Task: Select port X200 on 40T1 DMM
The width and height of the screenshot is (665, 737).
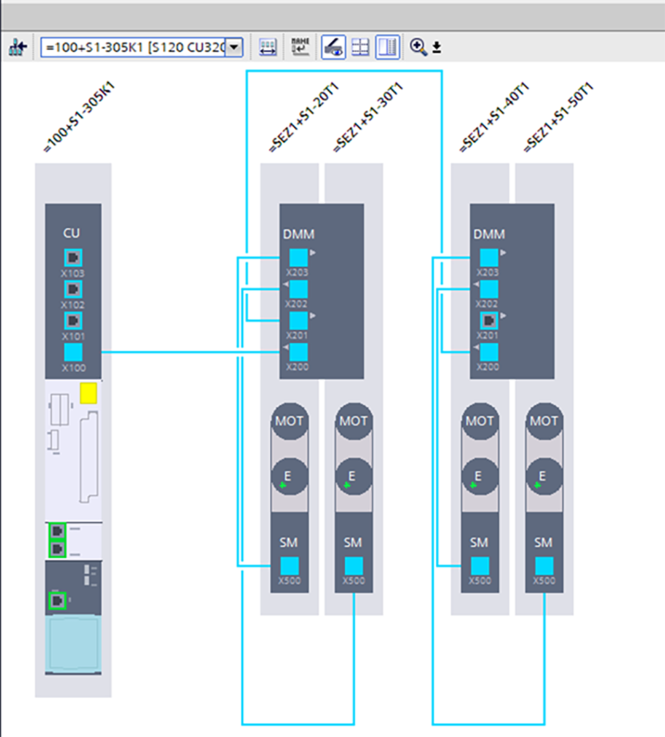Action: [489, 352]
